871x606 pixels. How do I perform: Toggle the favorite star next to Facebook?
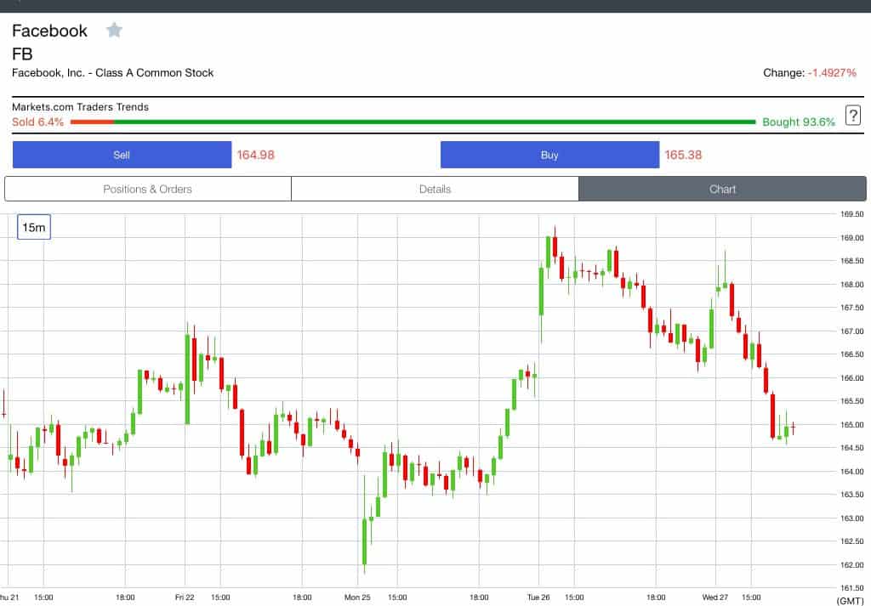coord(115,30)
